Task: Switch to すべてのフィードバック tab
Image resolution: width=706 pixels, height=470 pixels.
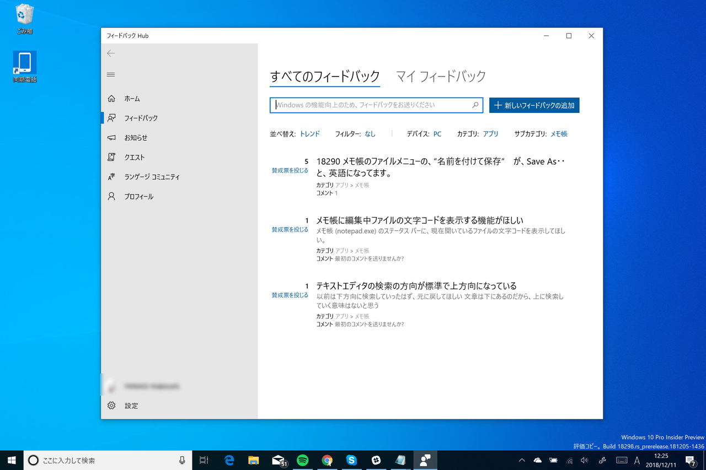Action: (325, 77)
